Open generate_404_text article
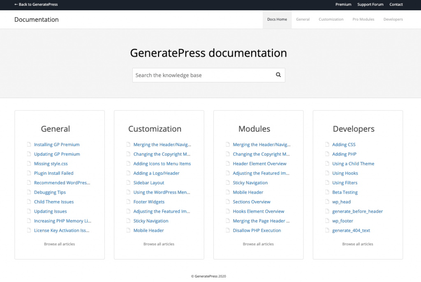The image size is (421, 282). (351, 230)
